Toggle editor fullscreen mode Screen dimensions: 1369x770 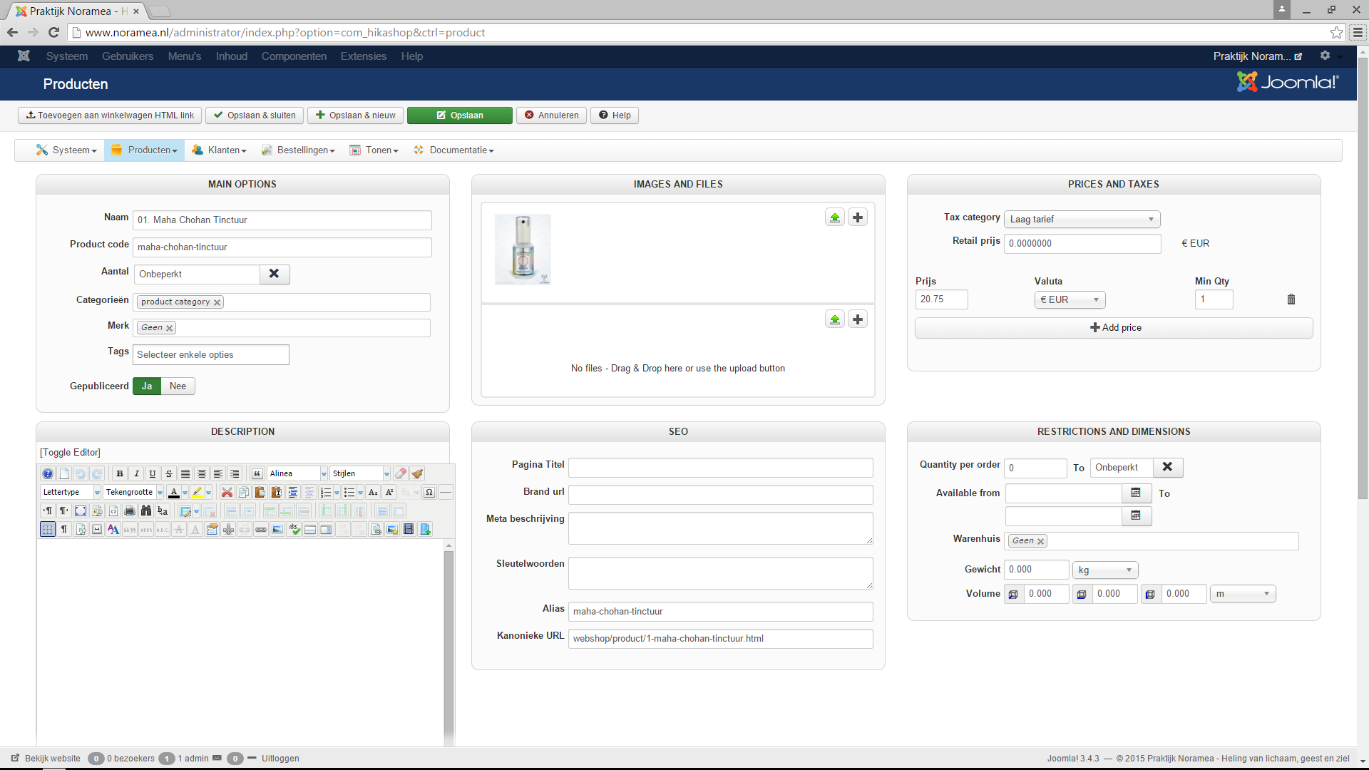[x=81, y=510]
